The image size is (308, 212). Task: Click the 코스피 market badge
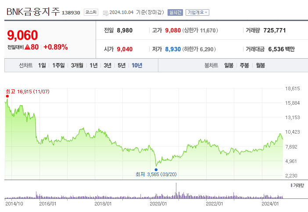tap(91, 12)
